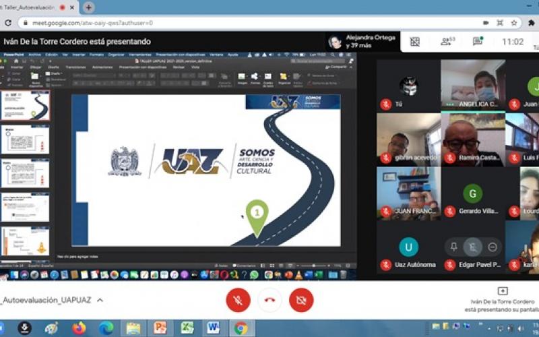Open the Edición menu in PowerPoint
The height and width of the screenshot is (337, 539).
[x=52, y=55]
